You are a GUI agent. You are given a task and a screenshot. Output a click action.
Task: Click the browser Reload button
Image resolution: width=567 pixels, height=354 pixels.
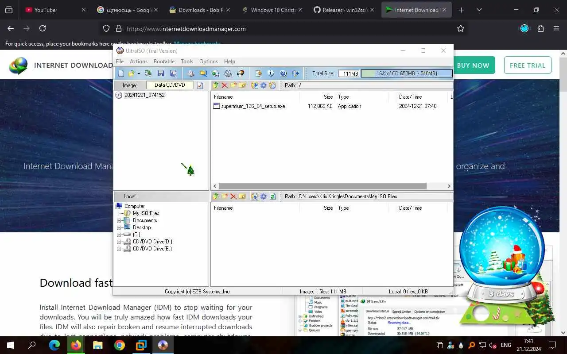43,28
